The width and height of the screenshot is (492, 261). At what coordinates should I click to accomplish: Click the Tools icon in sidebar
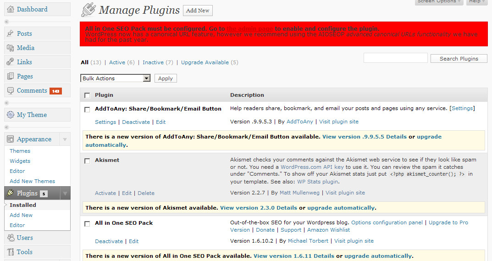tap(10, 252)
